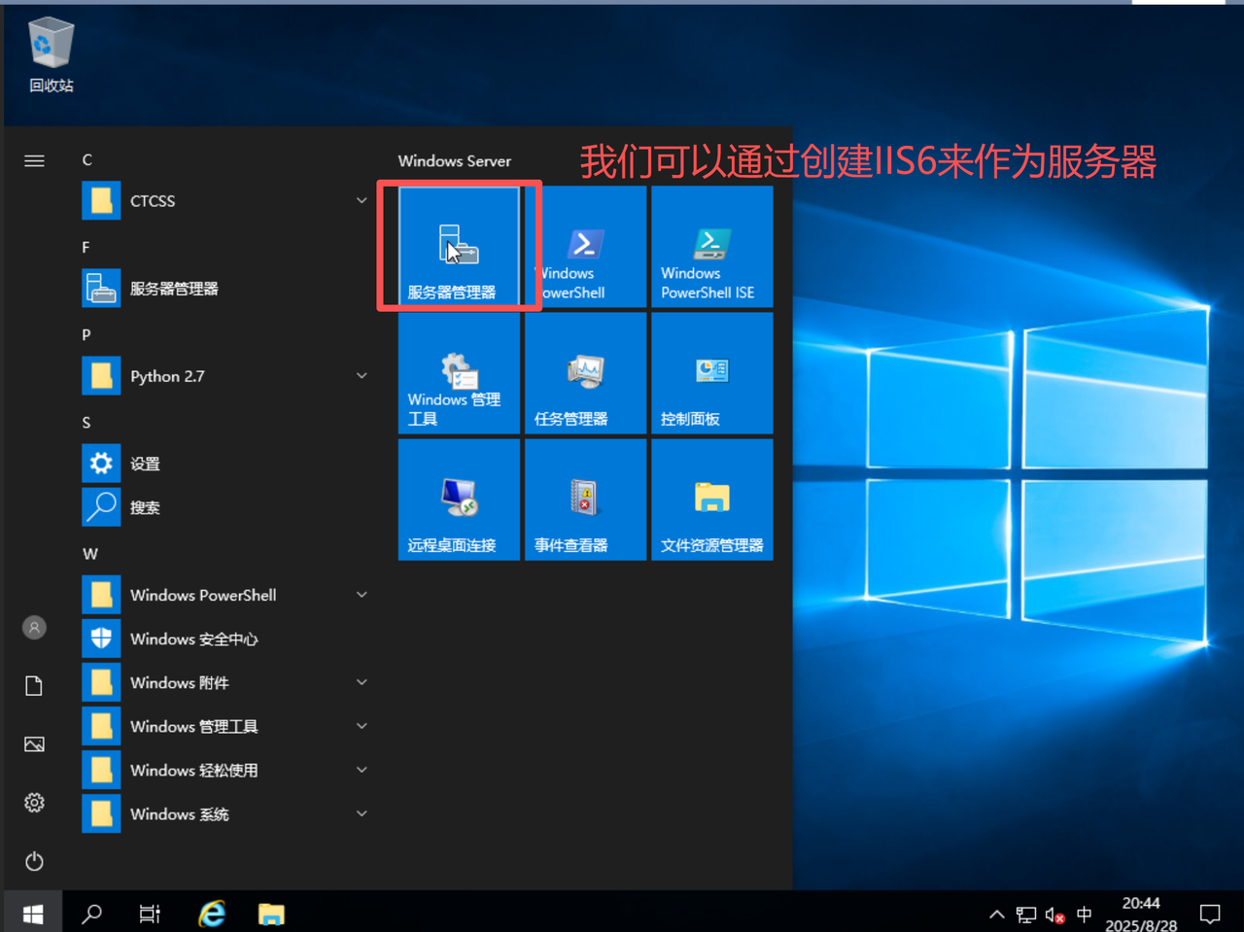Image resolution: width=1244 pixels, height=932 pixels.
Task: Open the 回收站 desktop icon
Action: click(x=51, y=54)
